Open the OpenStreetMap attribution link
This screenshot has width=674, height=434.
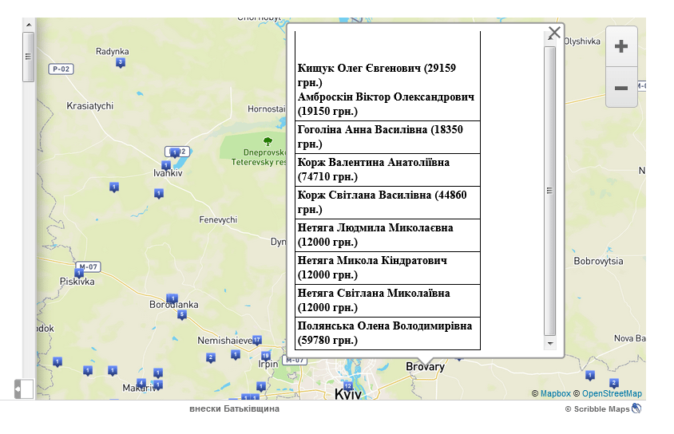[612, 394]
